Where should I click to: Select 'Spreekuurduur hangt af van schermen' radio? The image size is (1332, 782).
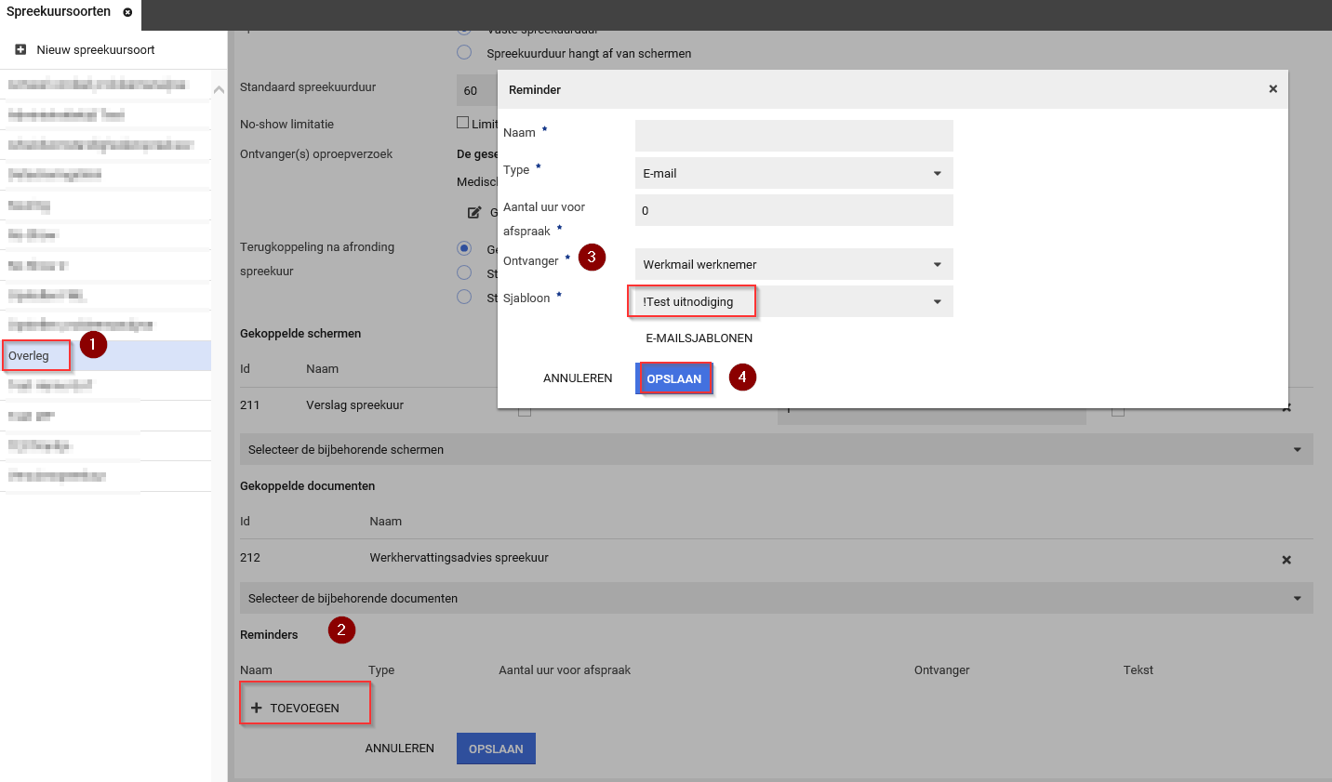(x=464, y=53)
